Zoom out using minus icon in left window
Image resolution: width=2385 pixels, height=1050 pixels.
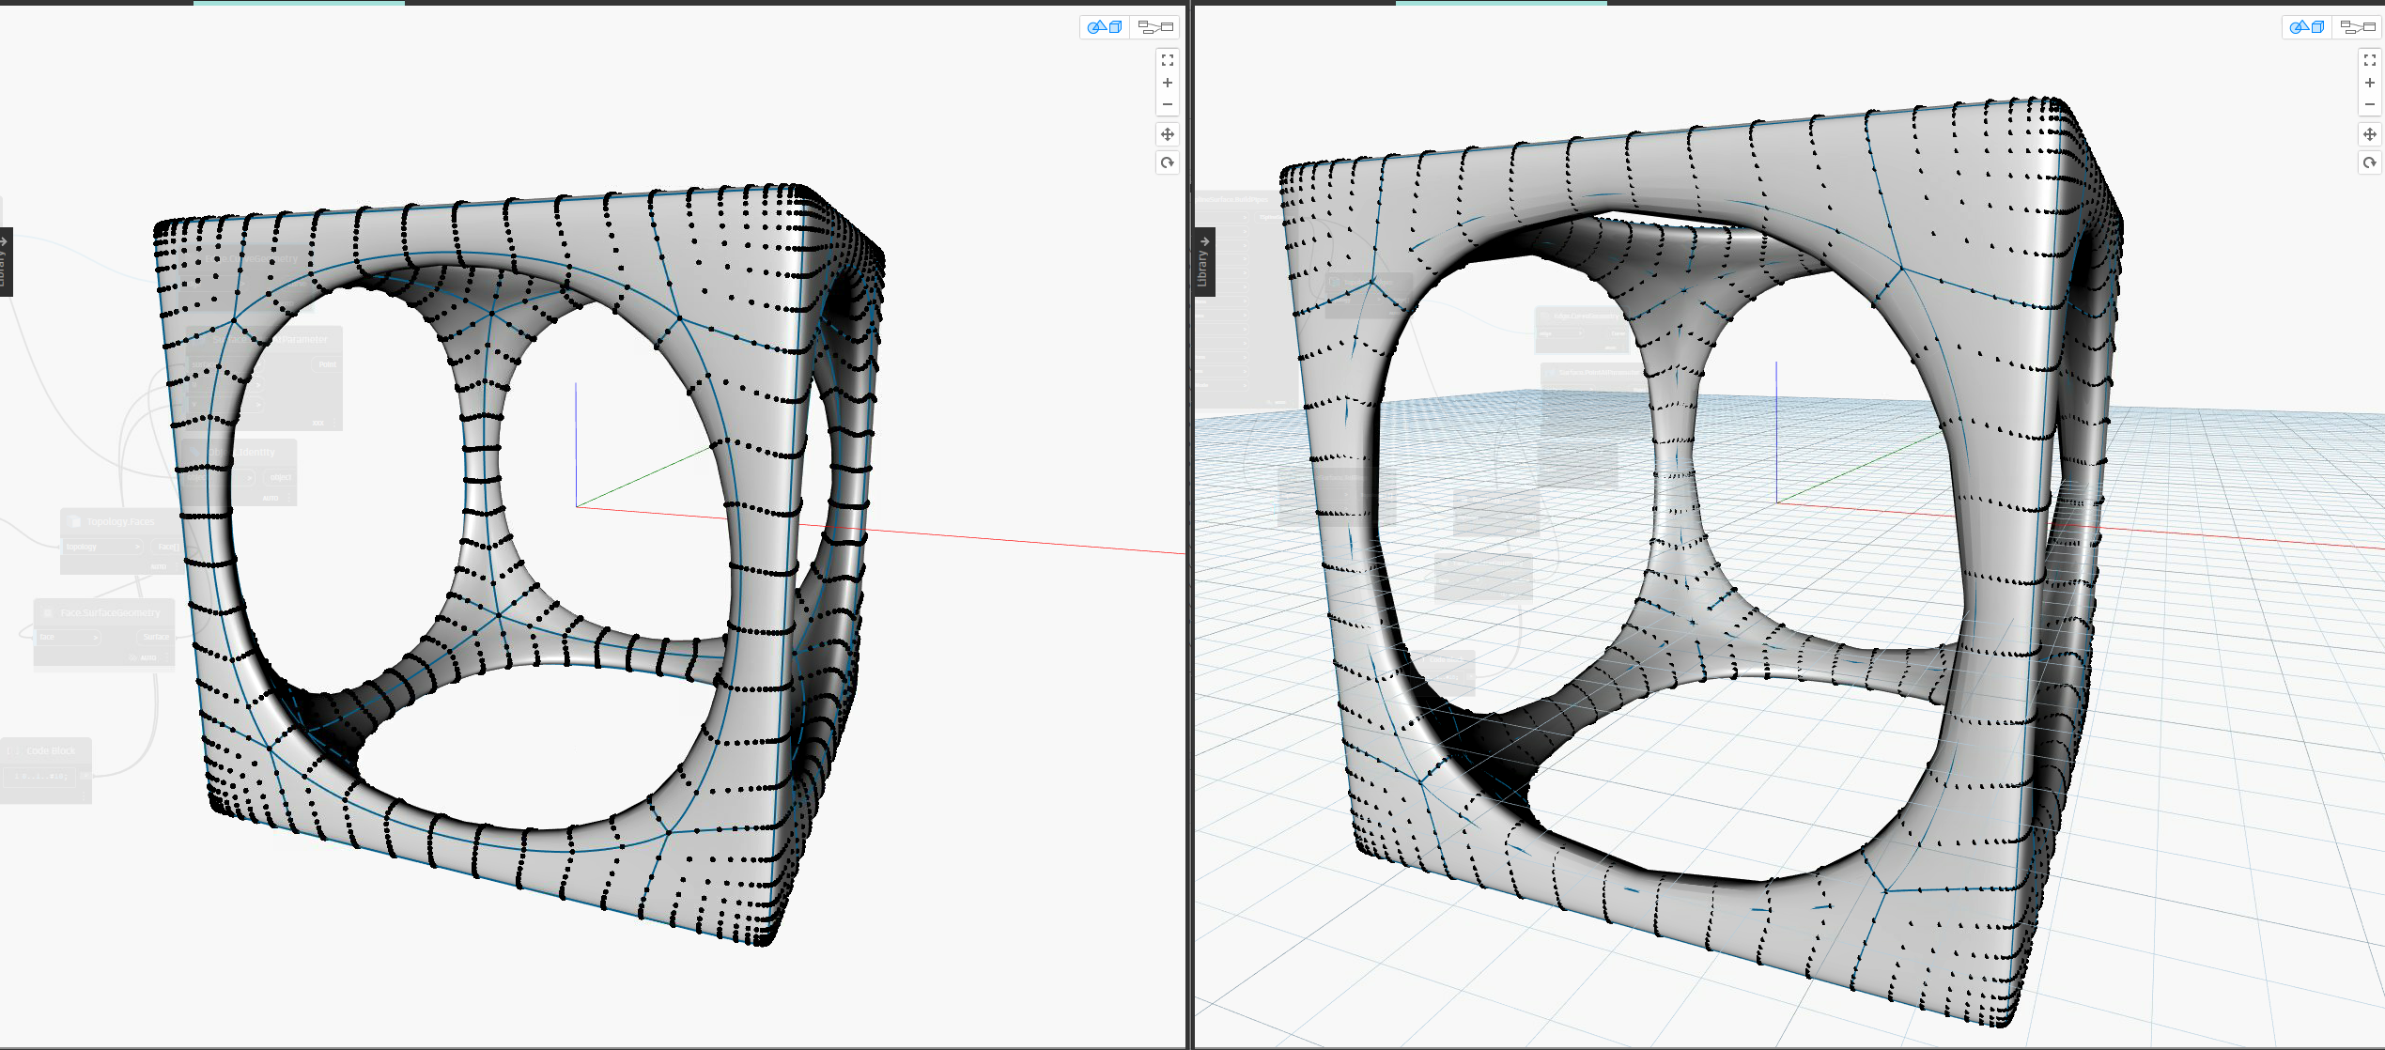(x=1168, y=105)
